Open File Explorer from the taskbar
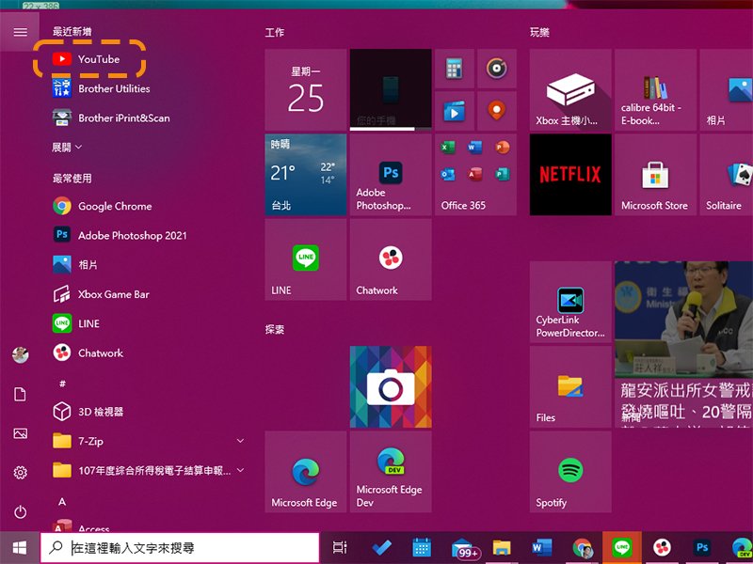The image size is (753, 564). coord(502,548)
